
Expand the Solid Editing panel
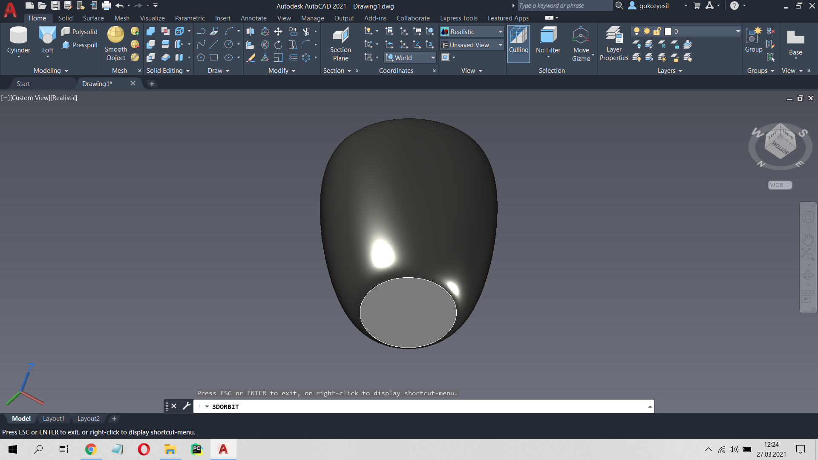[x=168, y=71]
